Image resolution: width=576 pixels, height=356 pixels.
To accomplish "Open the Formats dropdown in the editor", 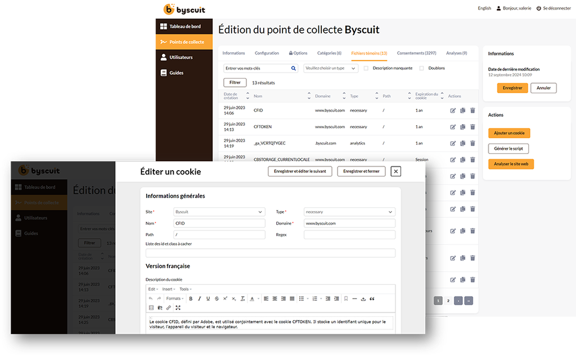I will (175, 299).
